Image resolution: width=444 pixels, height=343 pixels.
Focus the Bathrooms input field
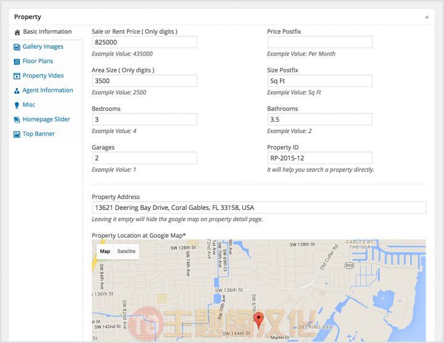(319, 119)
